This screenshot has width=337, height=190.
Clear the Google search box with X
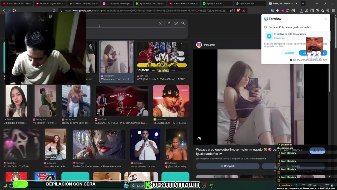coord(160,23)
